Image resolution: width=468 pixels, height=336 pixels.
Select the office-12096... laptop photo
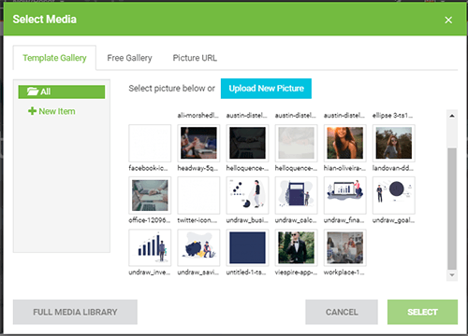[x=150, y=195]
